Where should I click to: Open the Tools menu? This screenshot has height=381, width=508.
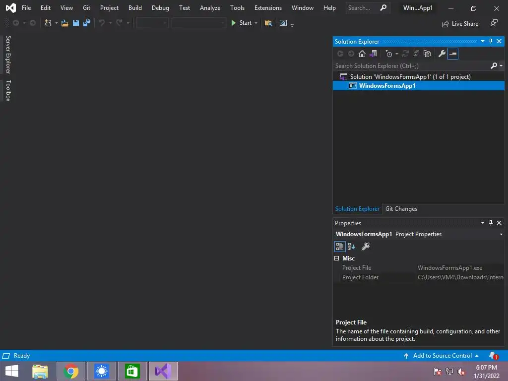237,8
